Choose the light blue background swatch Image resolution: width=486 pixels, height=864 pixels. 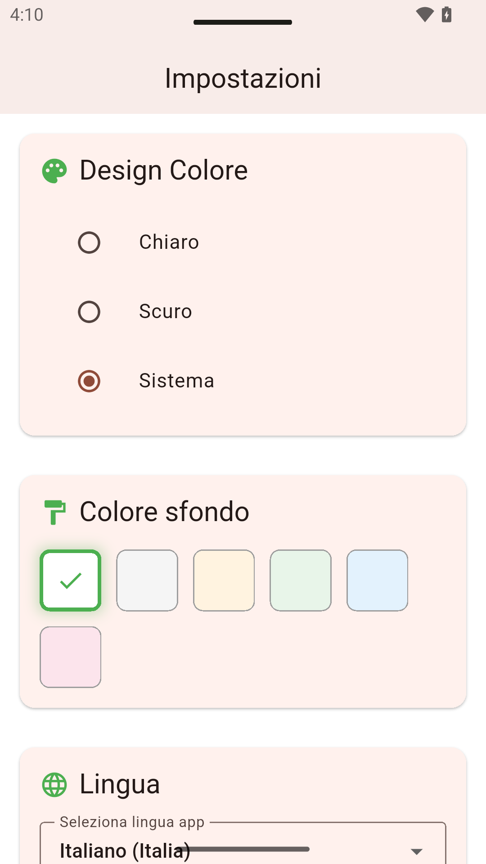pos(378,580)
